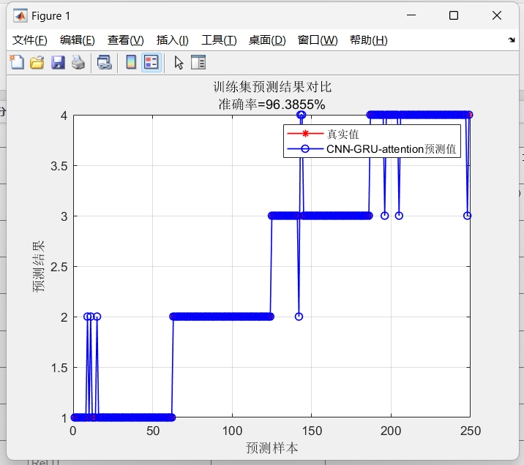The image size is (524, 465).
Task: Open the 编辑(E) menu
Action: (x=77, y=40)
